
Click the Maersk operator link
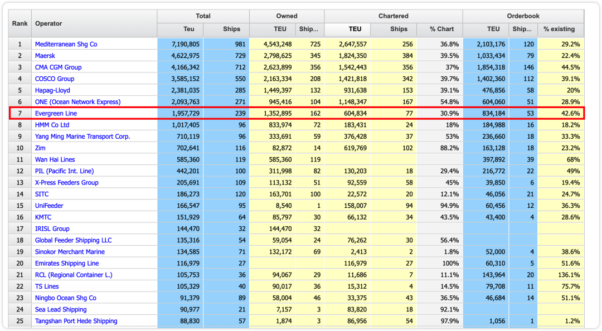[45, 56]
